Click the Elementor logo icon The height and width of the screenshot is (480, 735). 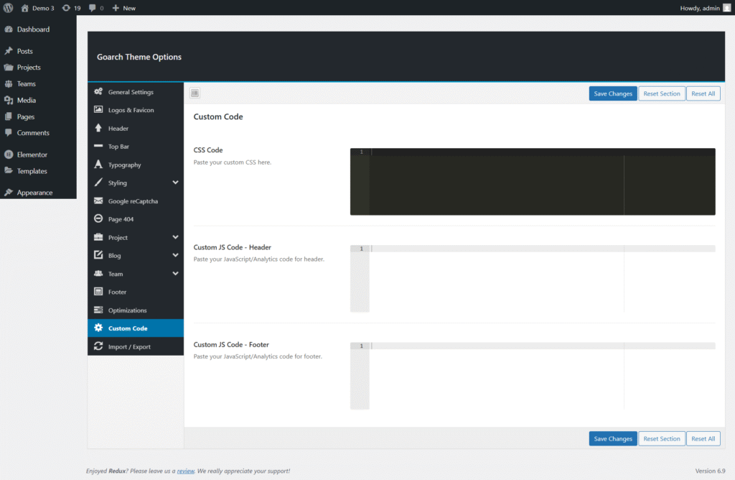tap(9, 154)
